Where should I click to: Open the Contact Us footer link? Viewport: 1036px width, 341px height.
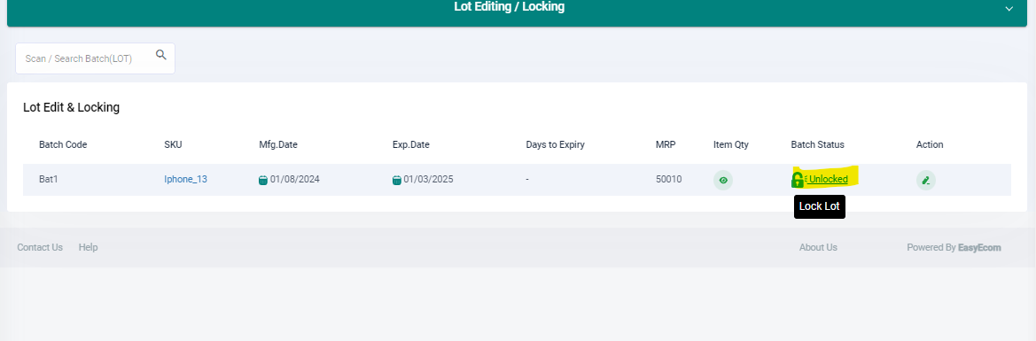tap(40, 247)
